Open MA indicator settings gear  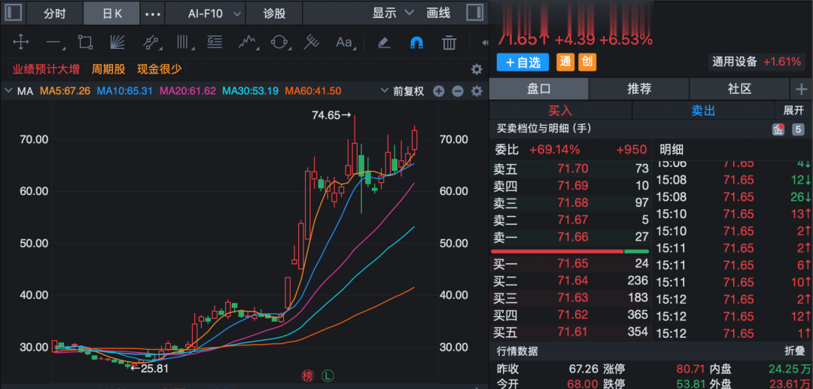(x=477, y=92)
